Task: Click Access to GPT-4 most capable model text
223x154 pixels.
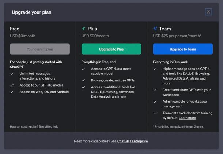Action: [111, 71]
